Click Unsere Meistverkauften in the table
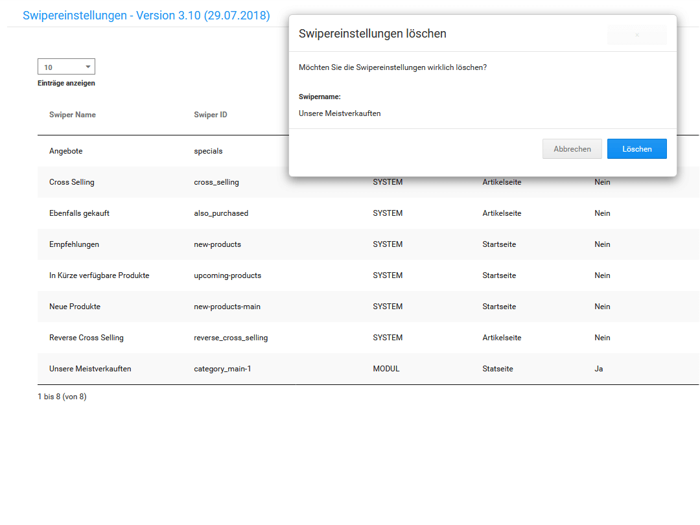Image resolution: width=700 pixels, height=525 pixels. pos(90,369)
